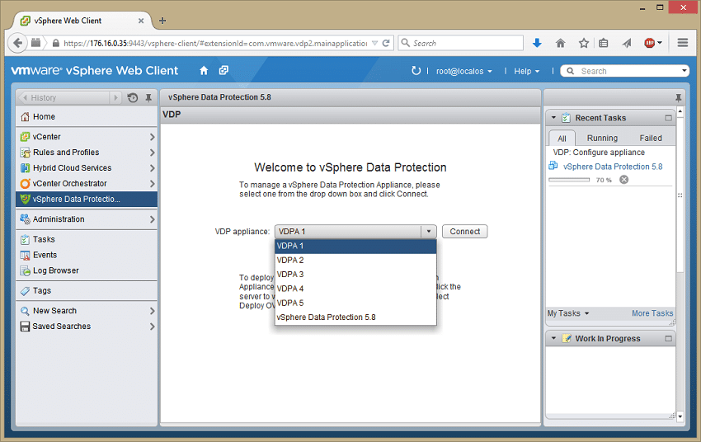Reload the page in address bar
The height and width of the screenshot is (442, 701).
point(386,43)
